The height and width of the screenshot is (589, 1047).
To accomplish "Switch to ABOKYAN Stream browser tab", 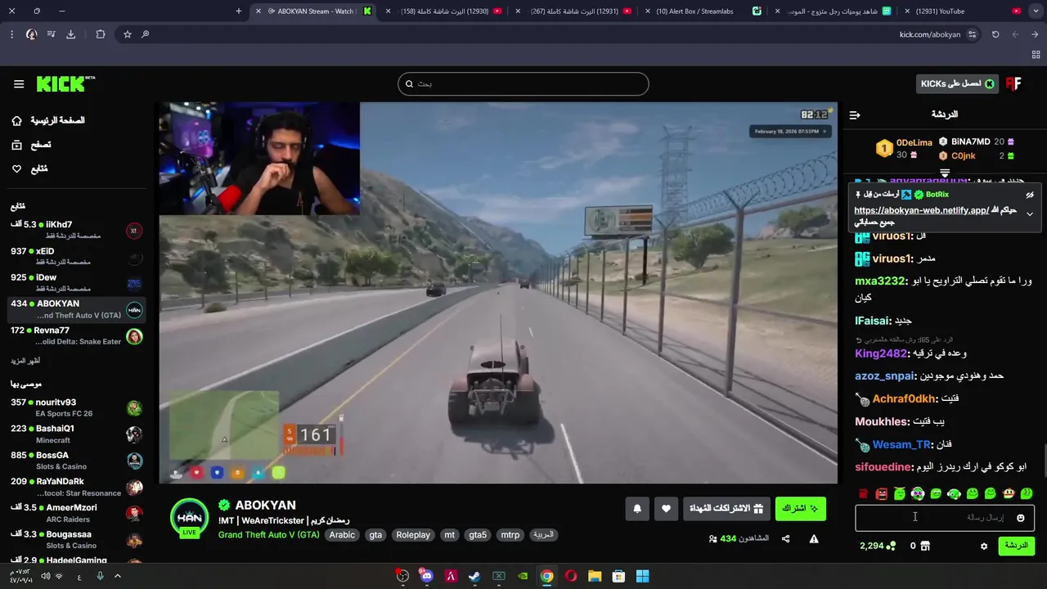I will [x=315, y=11].
